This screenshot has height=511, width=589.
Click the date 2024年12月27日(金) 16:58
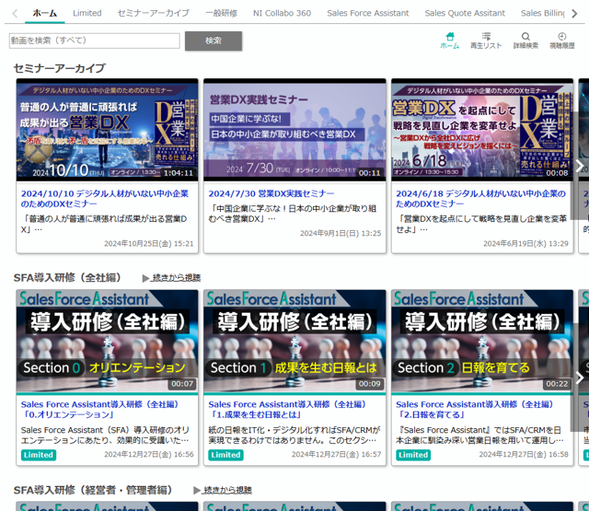click(524, 455)
